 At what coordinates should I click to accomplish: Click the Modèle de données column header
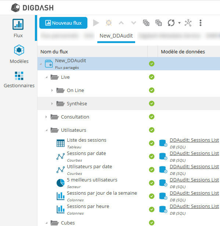coord(183,52)
